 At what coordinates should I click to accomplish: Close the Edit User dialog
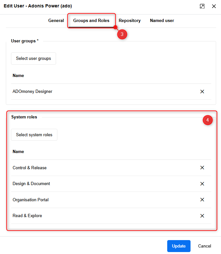(x=214, y=6)
